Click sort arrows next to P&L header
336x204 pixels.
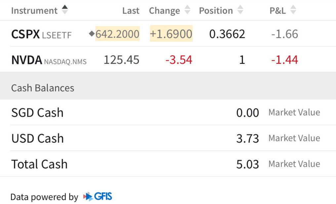(293, 10)
